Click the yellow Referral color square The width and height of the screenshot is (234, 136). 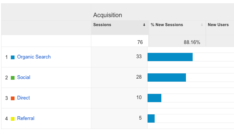[13, 119]
